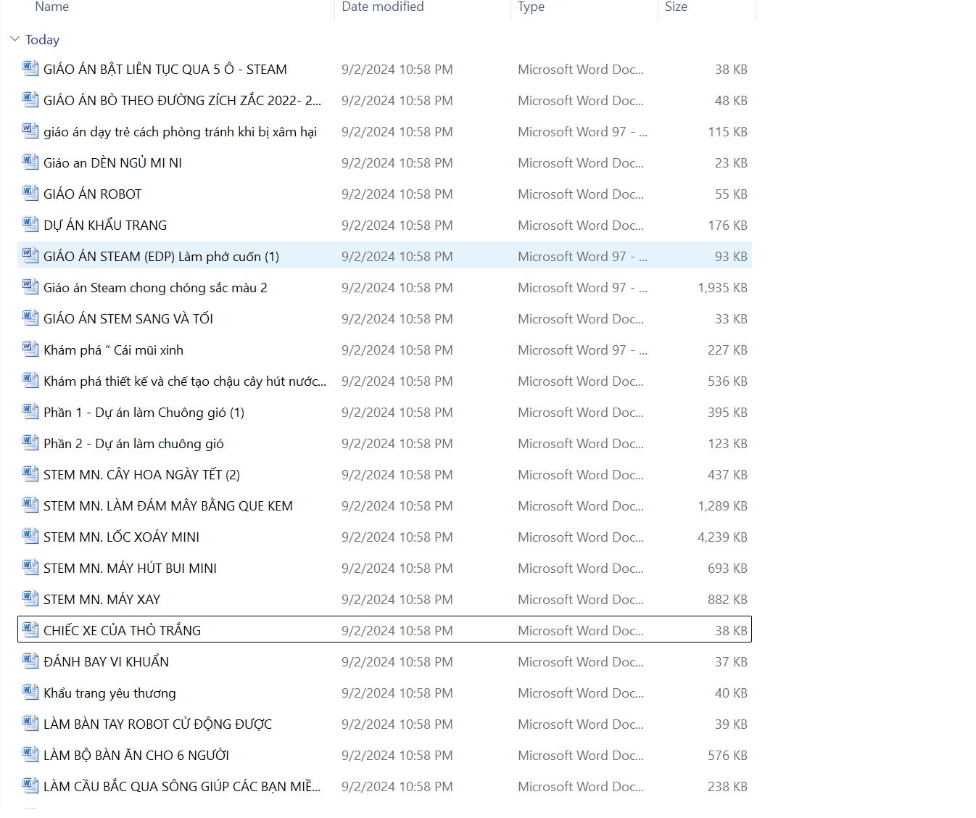The width and height of the screenshot is (976, 818).
Task: Click icon of STEM MN. LỐC XOÁY MINI
Action: (30, 537)
